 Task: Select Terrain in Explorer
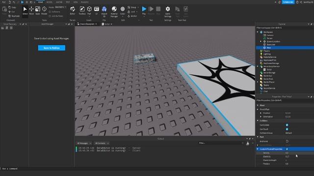(269, 38)
